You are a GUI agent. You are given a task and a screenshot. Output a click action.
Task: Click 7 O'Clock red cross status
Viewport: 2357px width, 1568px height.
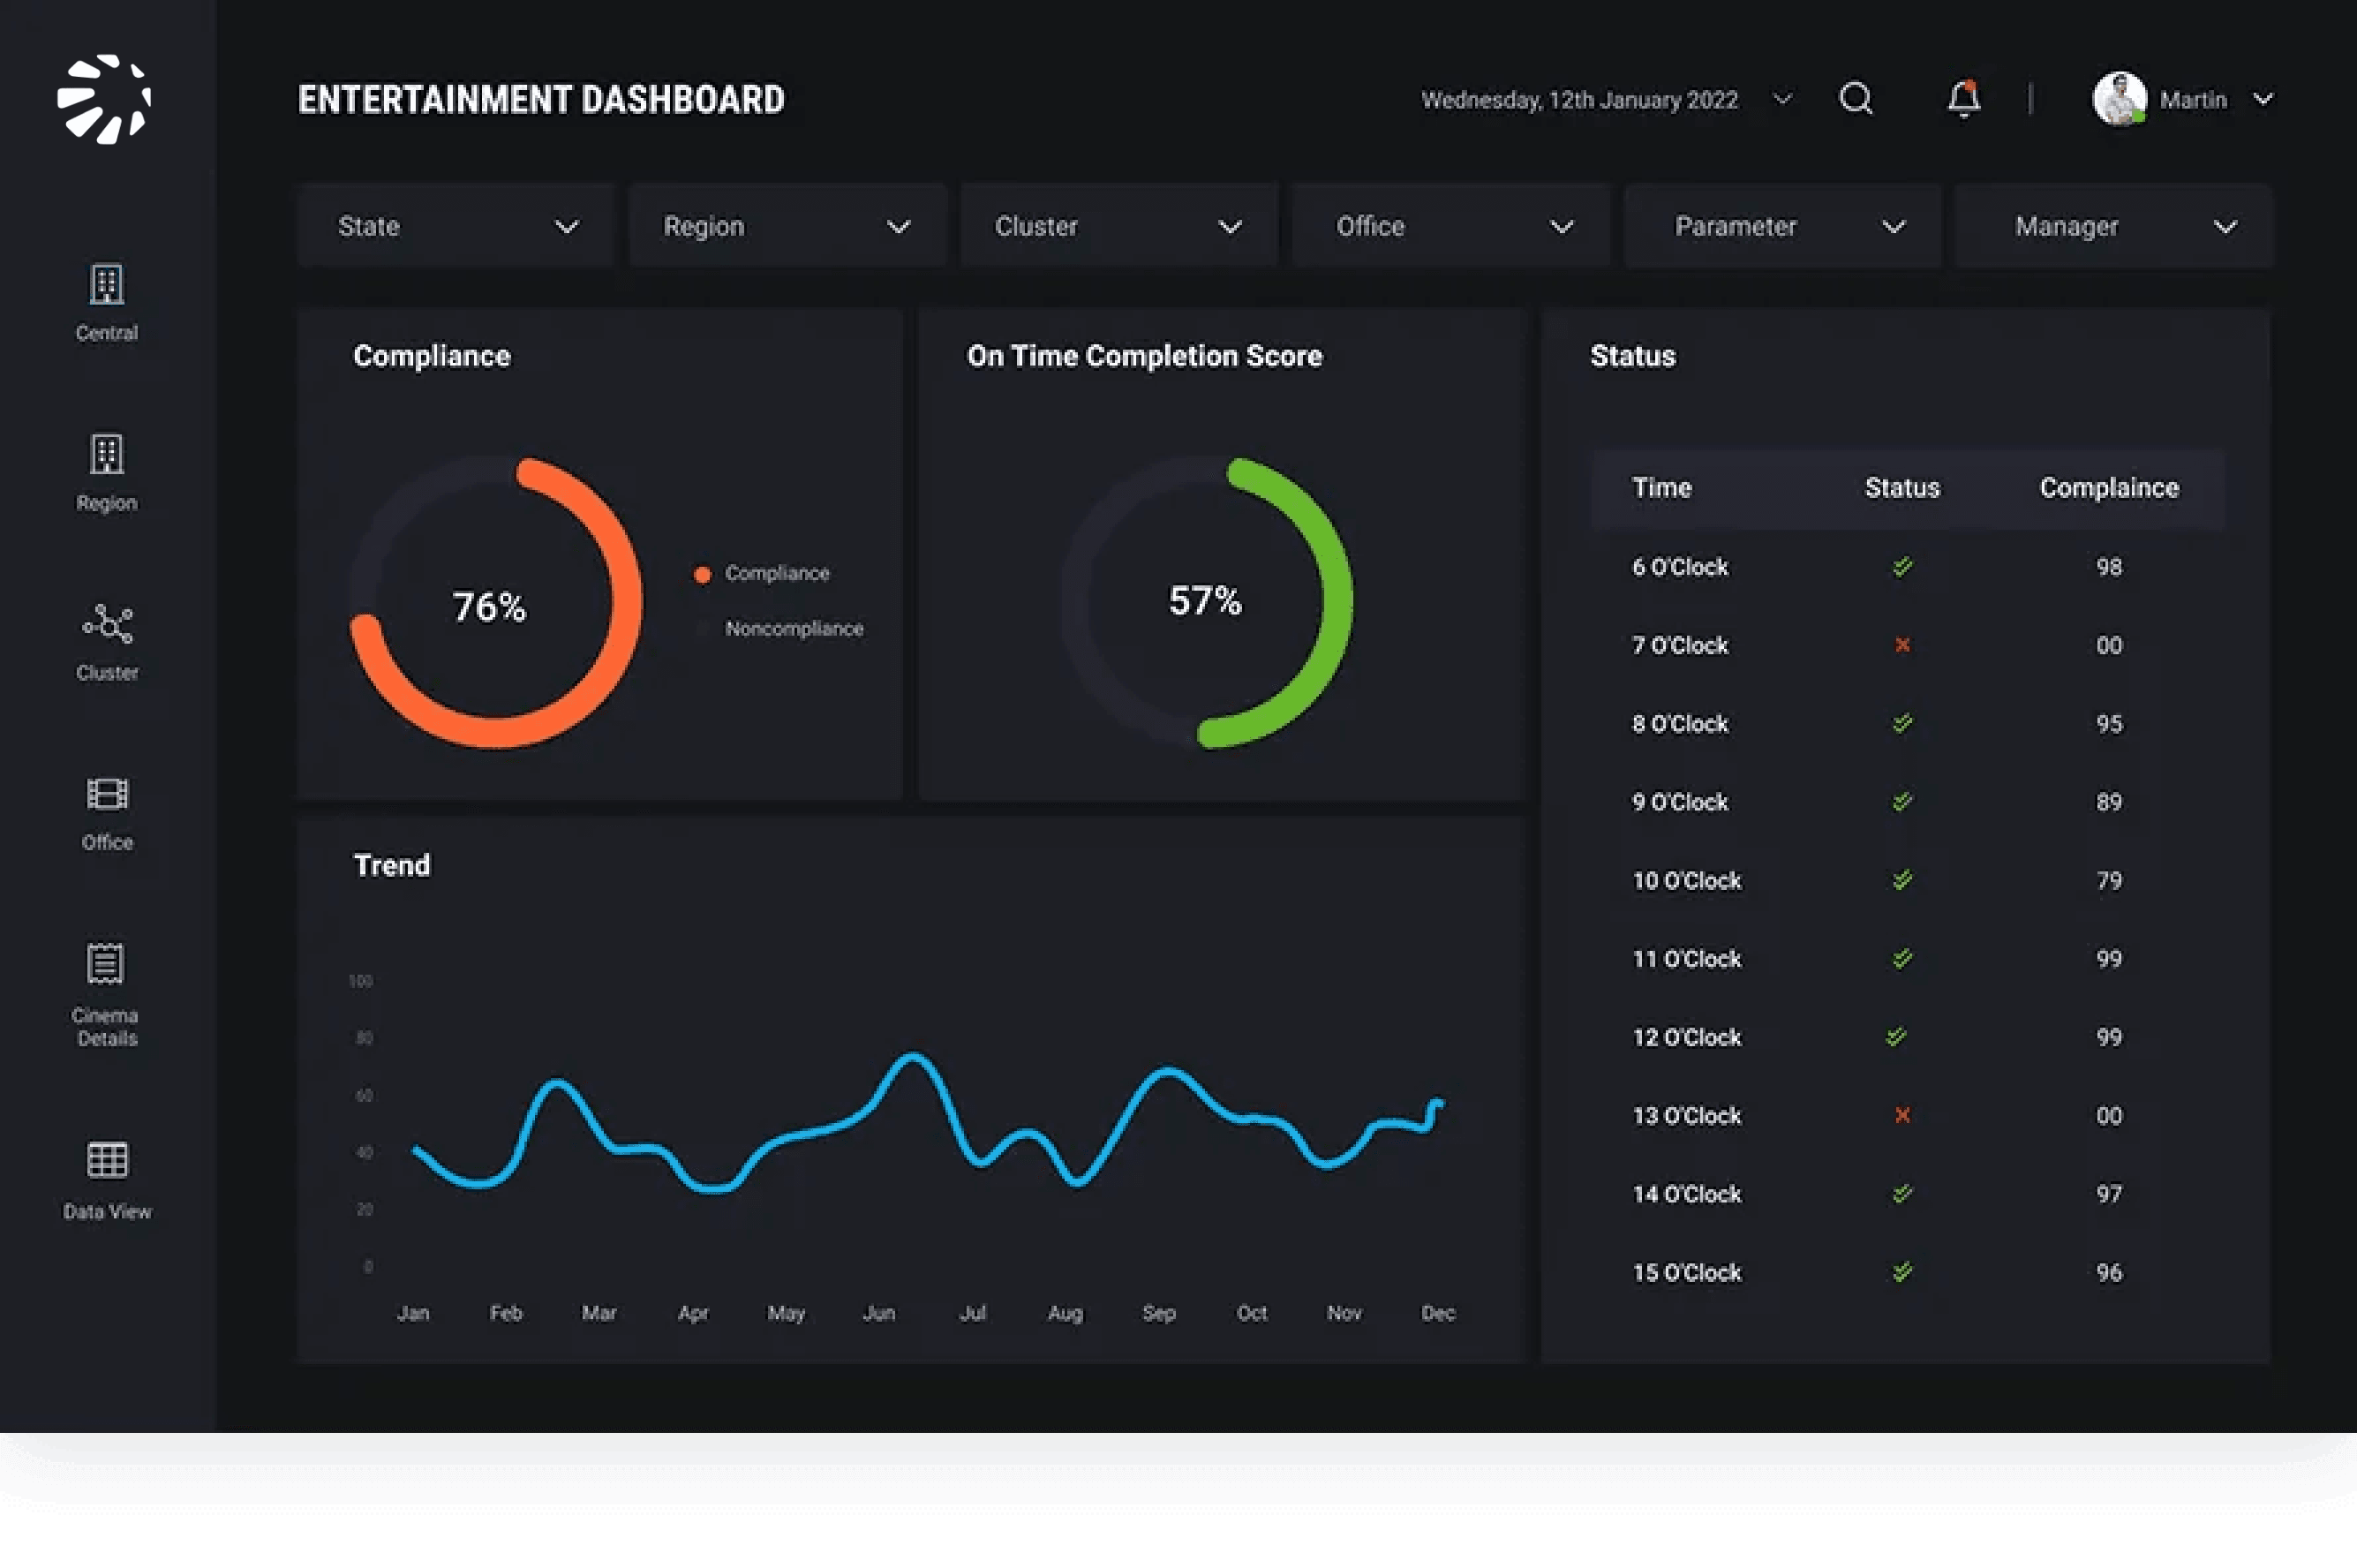tap(1902, 646)
